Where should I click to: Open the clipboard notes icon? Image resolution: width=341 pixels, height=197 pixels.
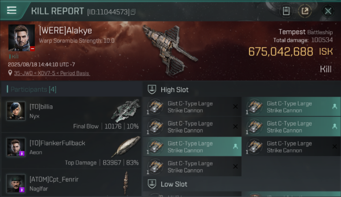pyautogui.click(x=286, y=11)
